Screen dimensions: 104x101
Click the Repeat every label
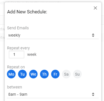pyautogui.click(x=18, y=48)
